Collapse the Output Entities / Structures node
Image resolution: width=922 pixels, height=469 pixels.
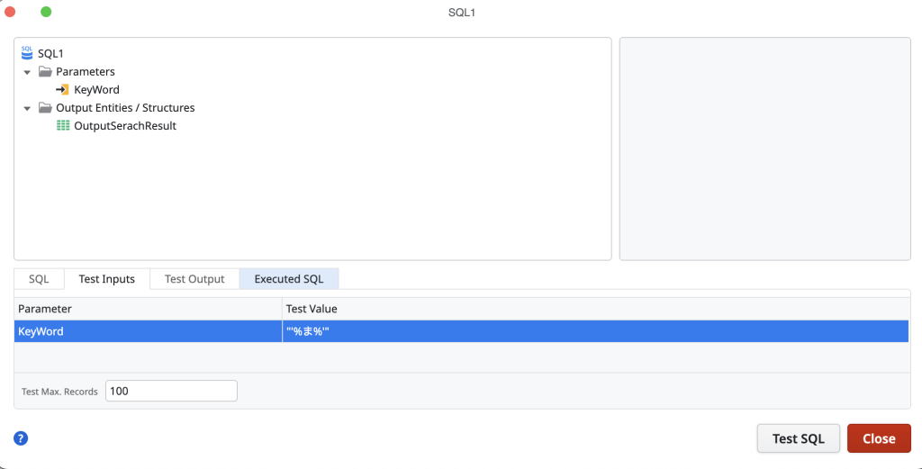point(27,108)
